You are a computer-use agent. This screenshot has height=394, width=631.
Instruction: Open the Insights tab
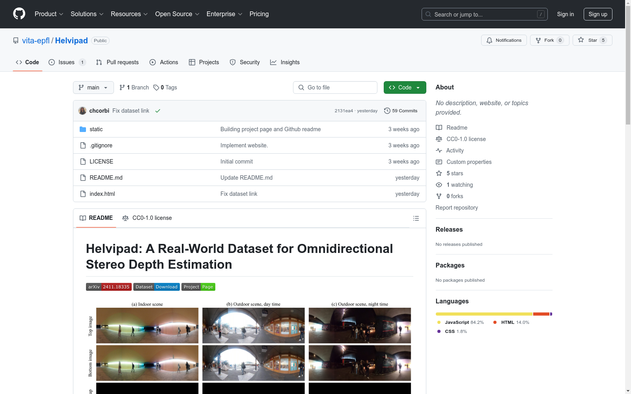(285, 62)
